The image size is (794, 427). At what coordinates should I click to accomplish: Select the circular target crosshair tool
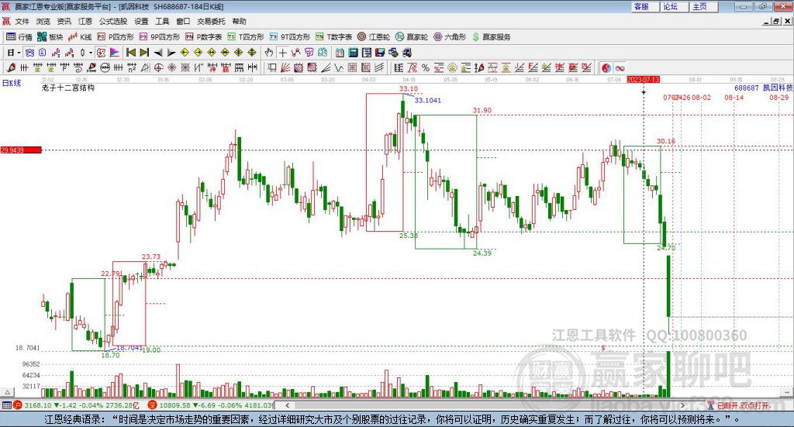pos(158,67)
